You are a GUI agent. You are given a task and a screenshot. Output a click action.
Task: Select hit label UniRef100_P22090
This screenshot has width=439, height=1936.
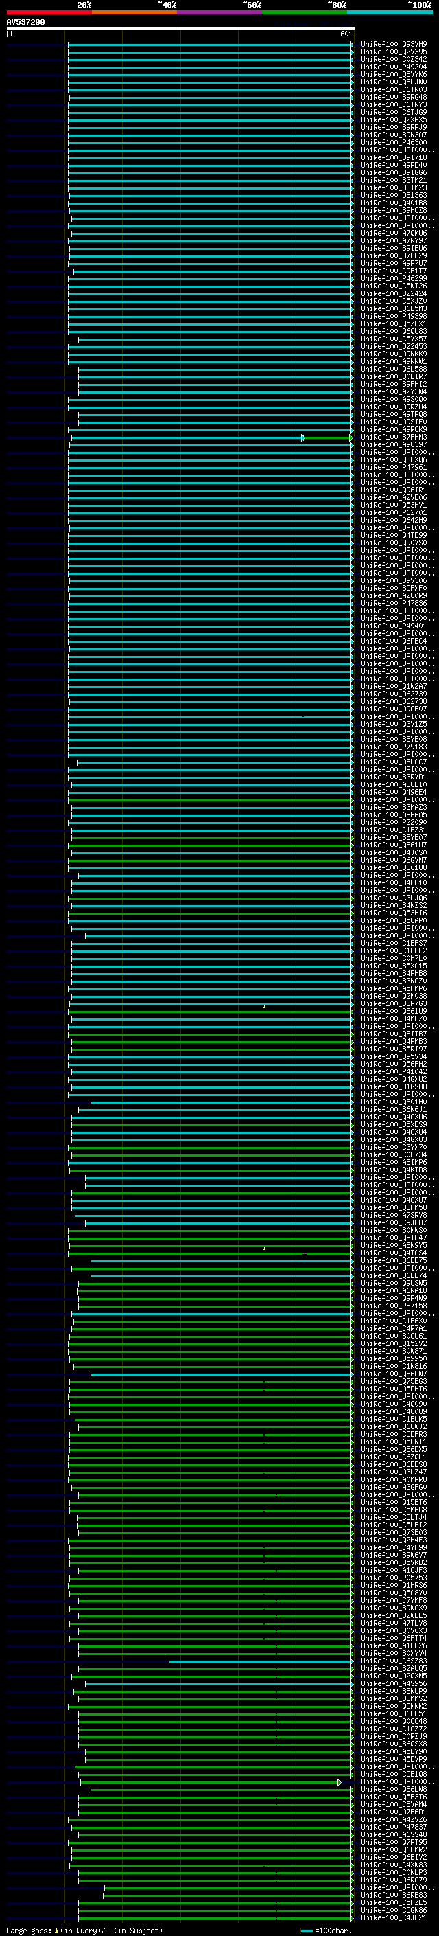[394, 822]
